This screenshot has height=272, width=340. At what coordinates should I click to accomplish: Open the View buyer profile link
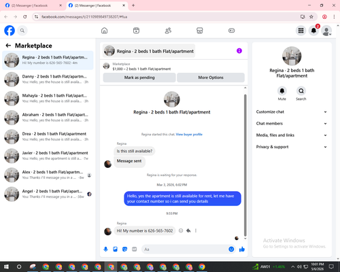click(x=189, y=135)
